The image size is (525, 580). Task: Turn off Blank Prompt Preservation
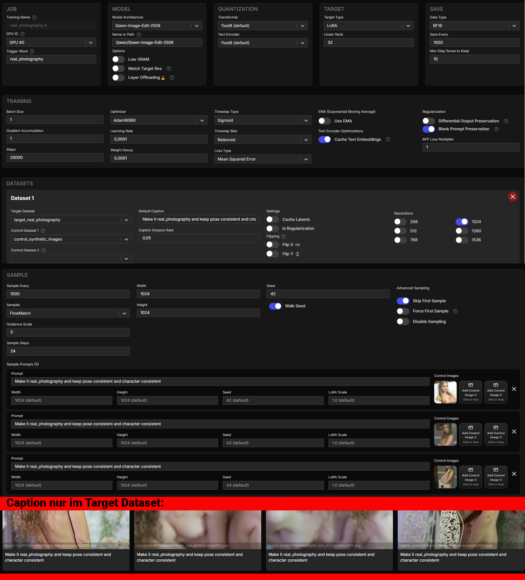428,129
